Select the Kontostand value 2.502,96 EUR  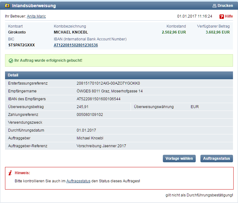[x=174, y=32]
